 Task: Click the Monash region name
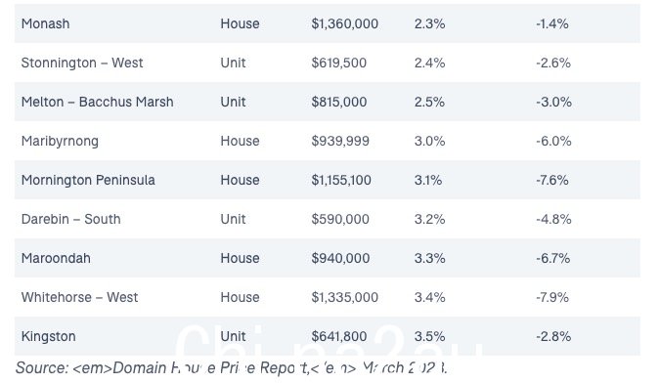click(x=45, y=23)
